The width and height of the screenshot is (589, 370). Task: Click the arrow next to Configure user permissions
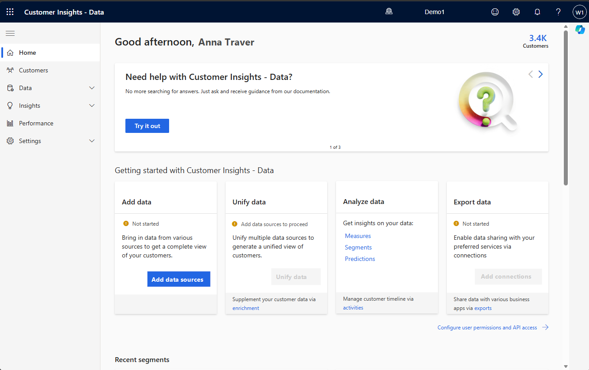(545, 327)
